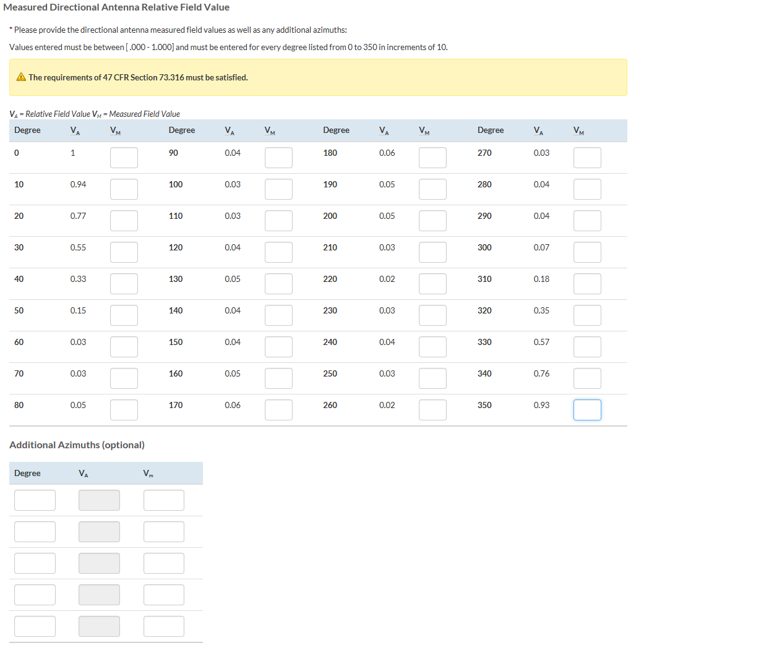Screen dimensions: 782x656
Task: Click the VM input for degree 260
Action: [x=432, y=410]
